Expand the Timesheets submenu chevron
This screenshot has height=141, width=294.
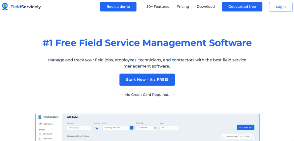[58, 139]
